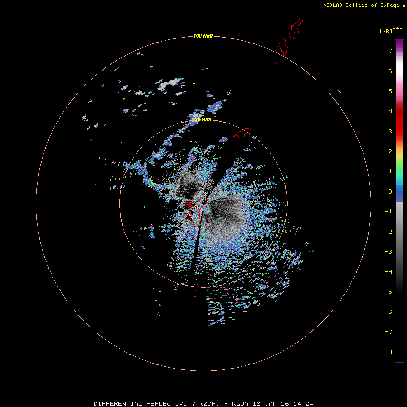
Task: Click the colorbar value -5 label
Action: click(x=388, y=292)
